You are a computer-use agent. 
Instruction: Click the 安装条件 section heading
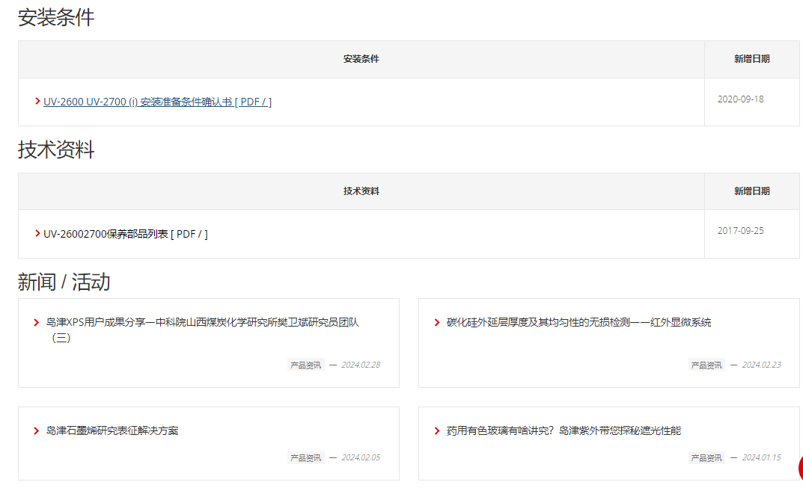[56, 17]
